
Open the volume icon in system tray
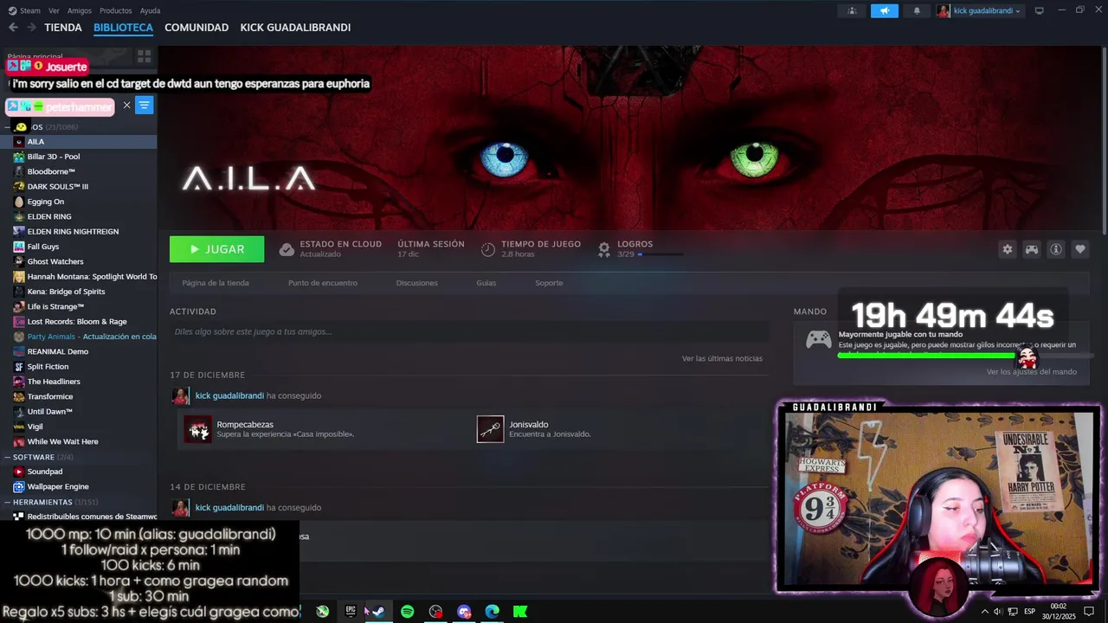(x=998, y=612)
